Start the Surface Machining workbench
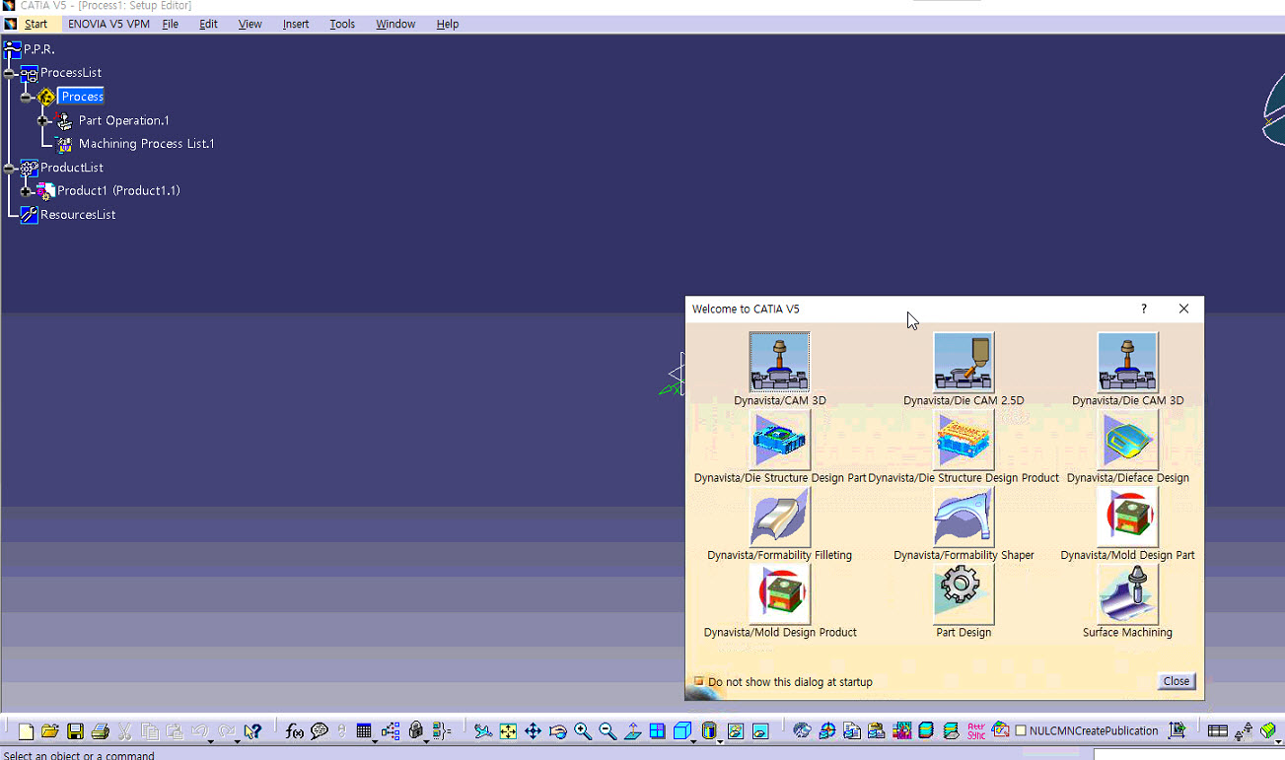Viewport: 1285px width, 760px height. 1127,593
